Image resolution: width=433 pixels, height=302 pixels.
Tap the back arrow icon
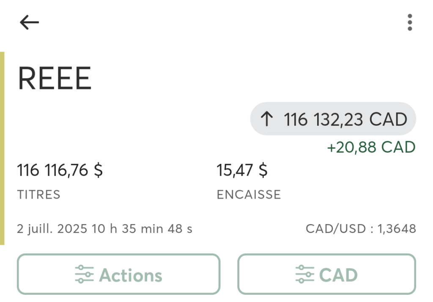pos(29,22)
